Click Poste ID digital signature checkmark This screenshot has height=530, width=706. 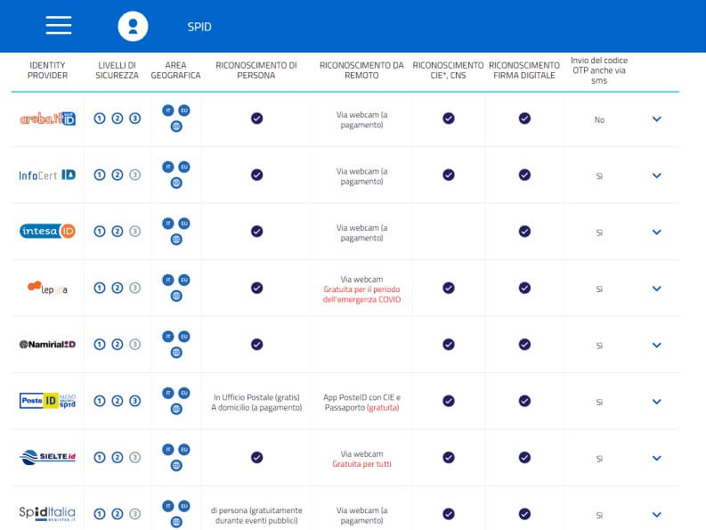click(x=524, y=401)
